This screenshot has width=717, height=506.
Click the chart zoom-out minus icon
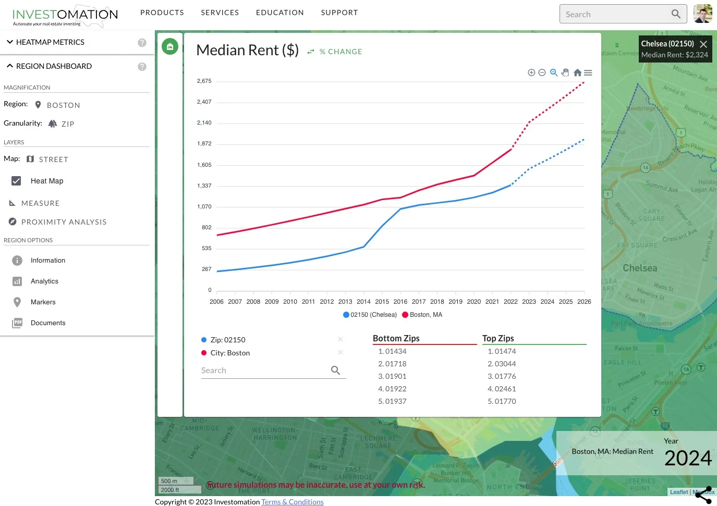[x=542, y=72]
